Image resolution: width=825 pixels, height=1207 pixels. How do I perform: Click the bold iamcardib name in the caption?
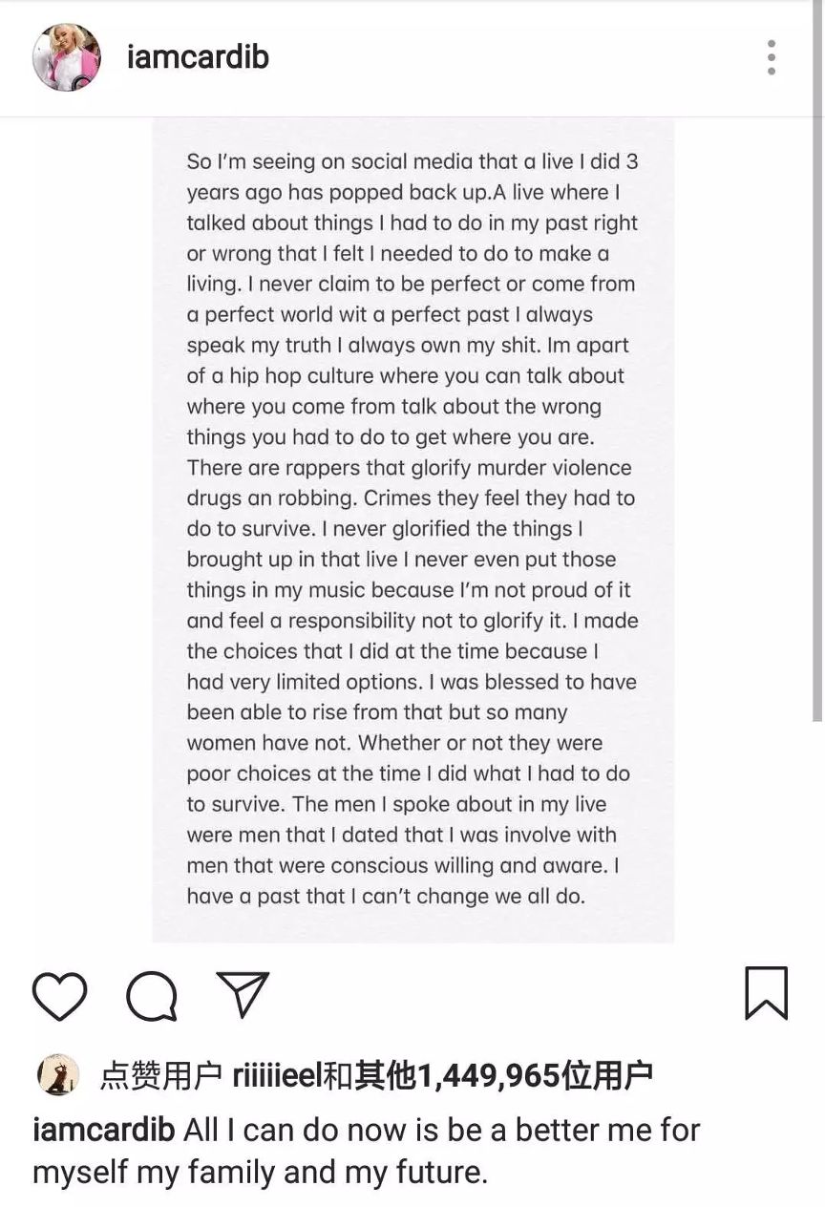[103, 1131]
